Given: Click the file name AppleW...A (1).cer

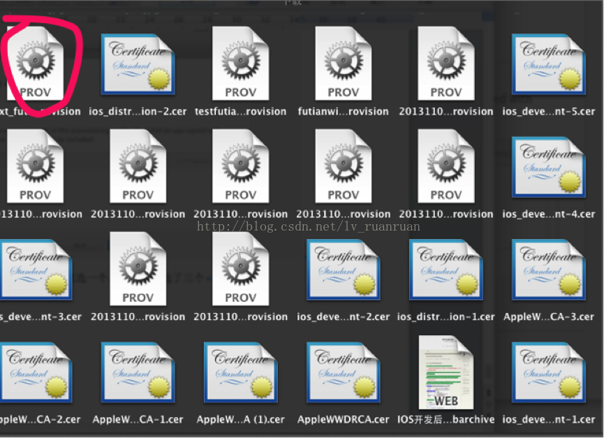Looking at the screenshot, I should pos(241,420).
